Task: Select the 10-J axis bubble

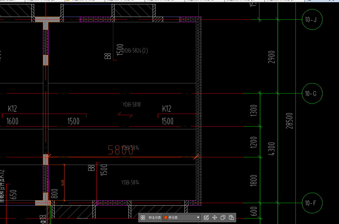Action: point(312,19)
